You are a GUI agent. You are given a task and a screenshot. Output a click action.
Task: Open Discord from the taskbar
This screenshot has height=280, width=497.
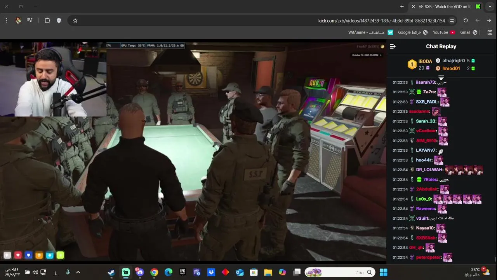tap(139, 272)
